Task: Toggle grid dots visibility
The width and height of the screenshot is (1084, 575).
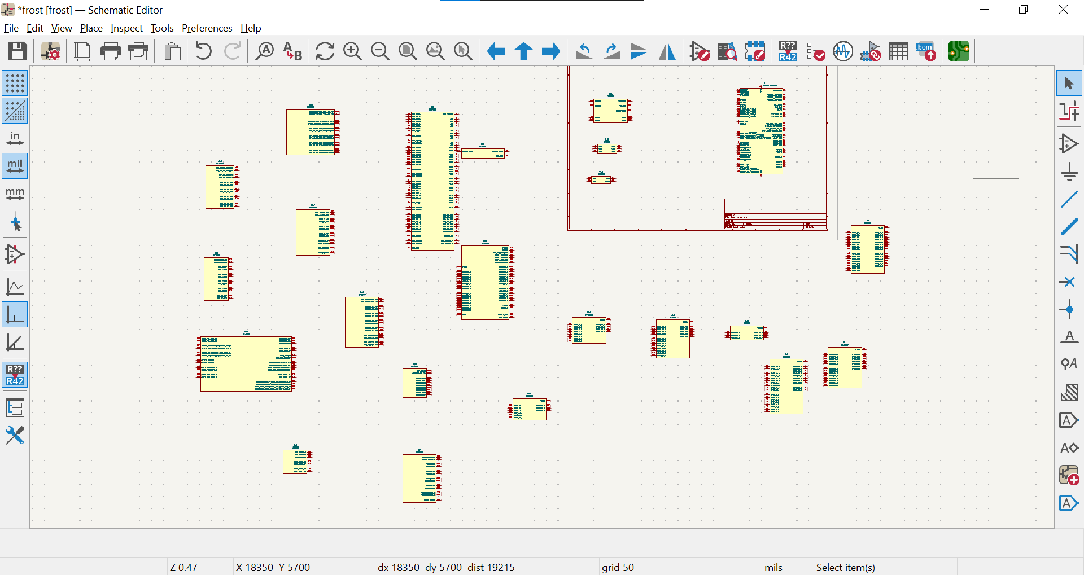Action: (x=15, y=84)
